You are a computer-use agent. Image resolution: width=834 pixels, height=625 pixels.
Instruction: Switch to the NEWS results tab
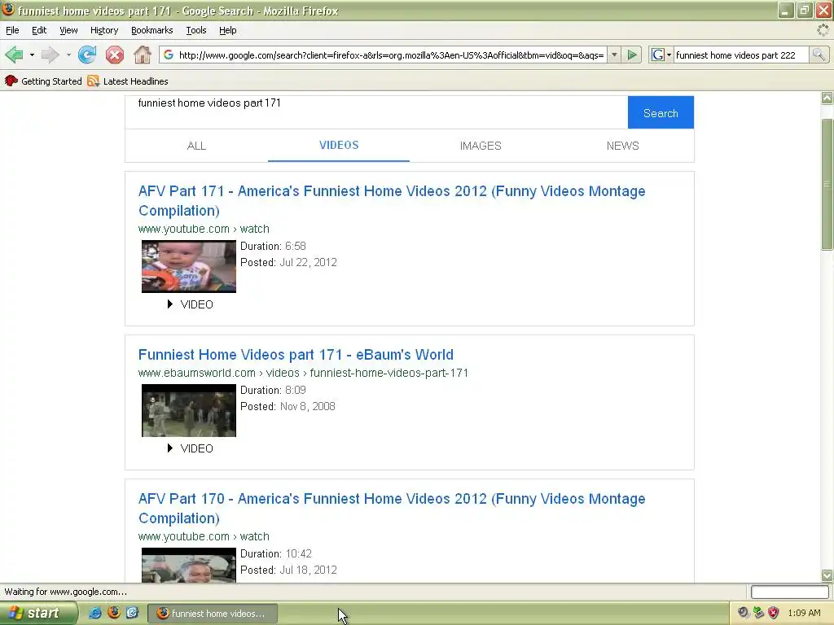(x=622, y=146)
